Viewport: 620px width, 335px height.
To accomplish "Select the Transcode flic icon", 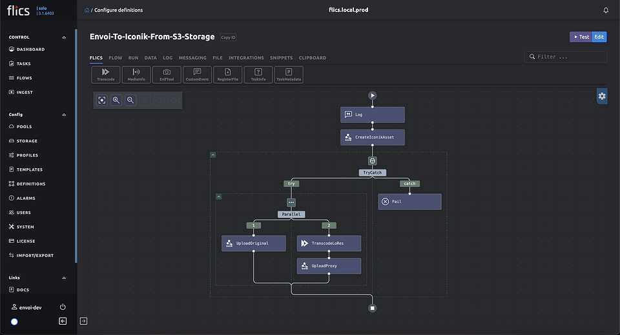I will (x=105, y=74).
